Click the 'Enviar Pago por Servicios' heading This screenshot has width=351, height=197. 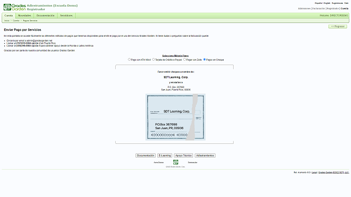coord(22,30)
